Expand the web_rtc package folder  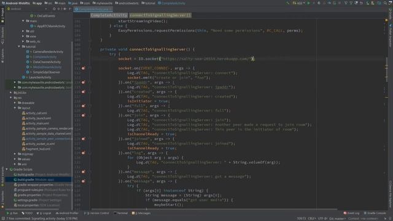click(x=23, y=41)
